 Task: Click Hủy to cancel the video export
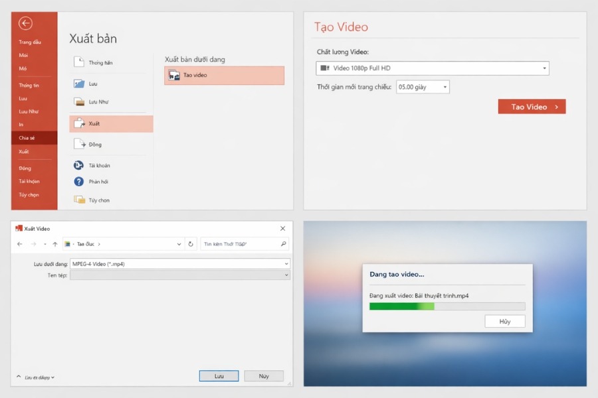(505, 321)
